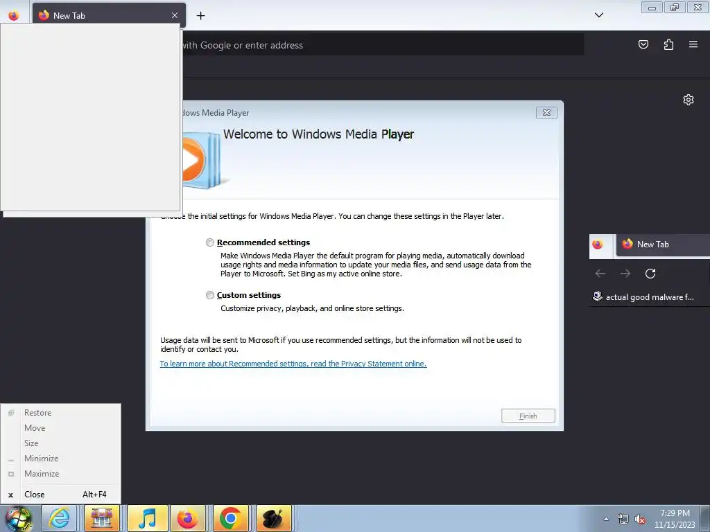710x532 pixels.
Task: Click the Finish button
Action: click(528, 416)
